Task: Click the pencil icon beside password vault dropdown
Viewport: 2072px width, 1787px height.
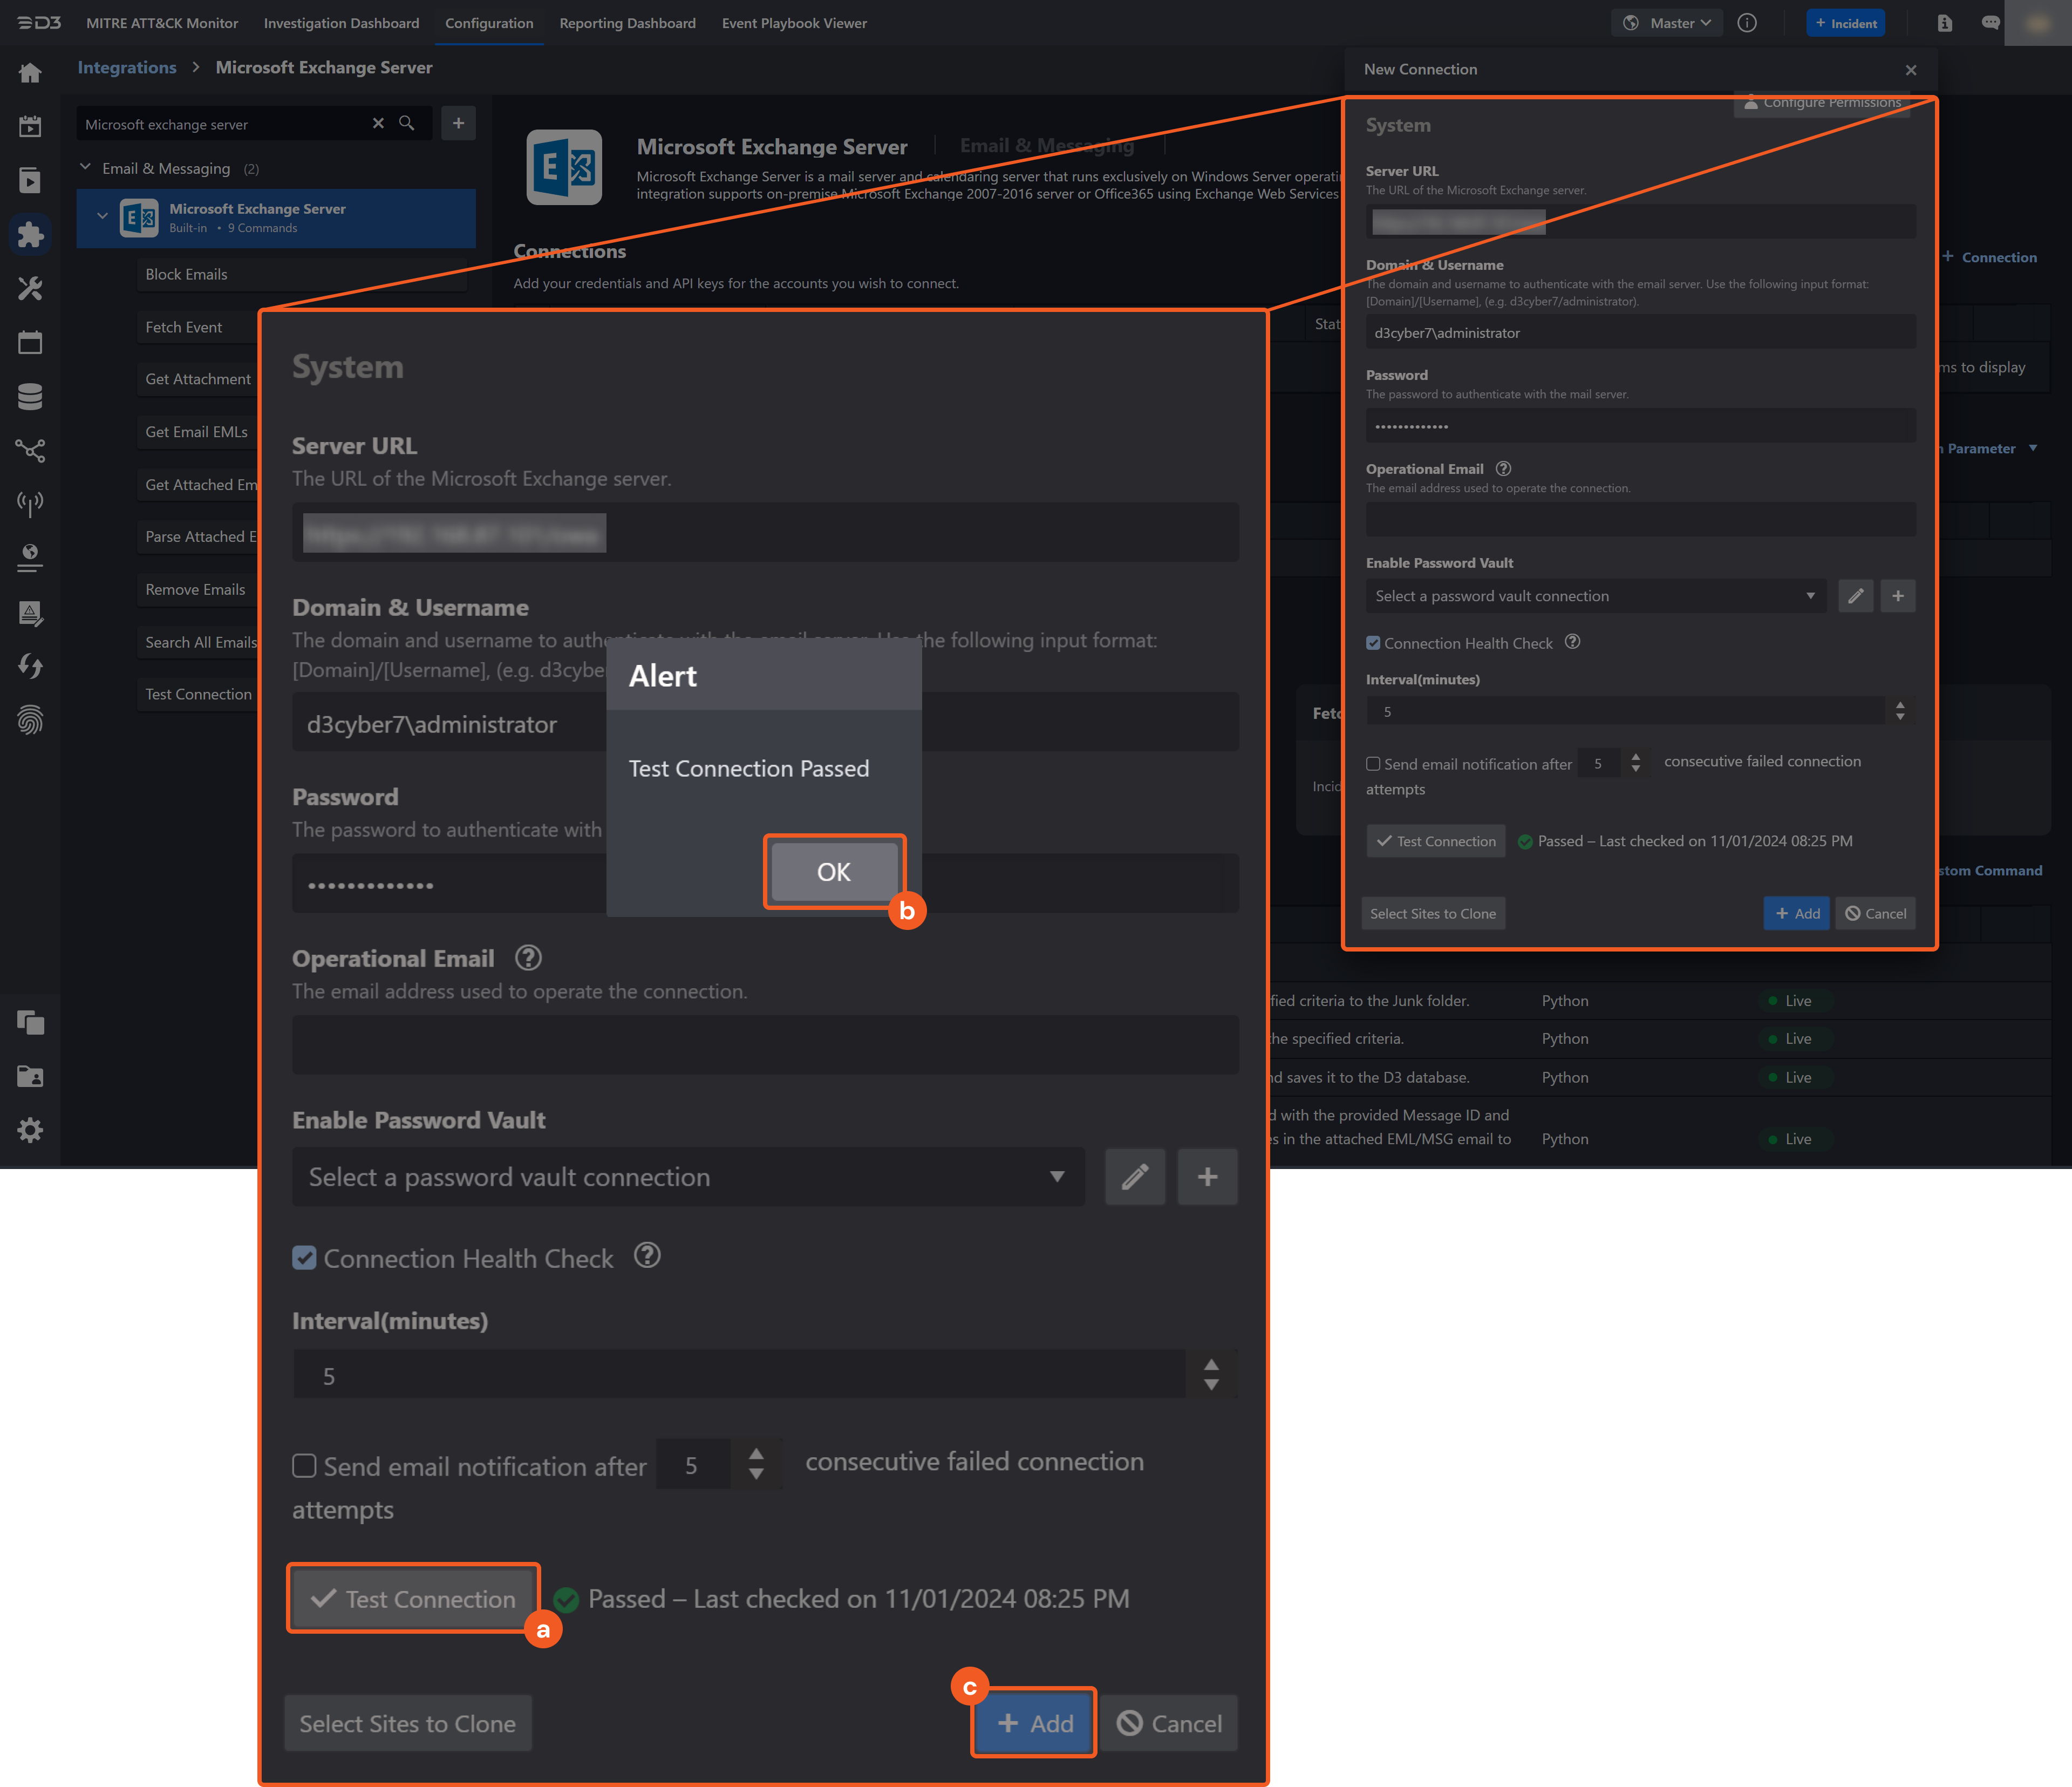Action: pyautogui.click(x=1135, y=1177)
